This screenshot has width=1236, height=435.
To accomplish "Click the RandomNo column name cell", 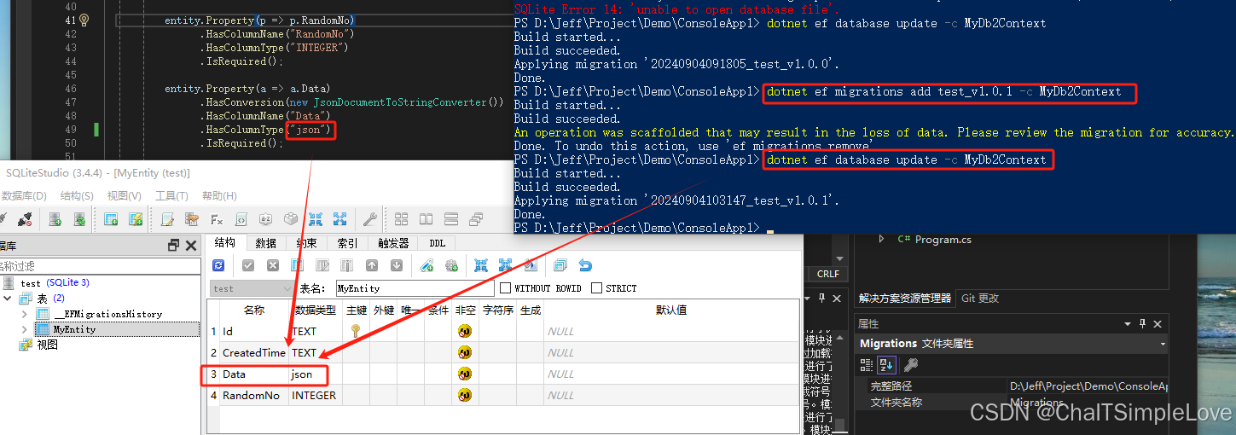I will tap(254, 395).
